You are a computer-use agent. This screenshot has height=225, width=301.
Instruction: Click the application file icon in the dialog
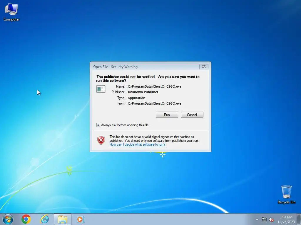tap(101, 89)
